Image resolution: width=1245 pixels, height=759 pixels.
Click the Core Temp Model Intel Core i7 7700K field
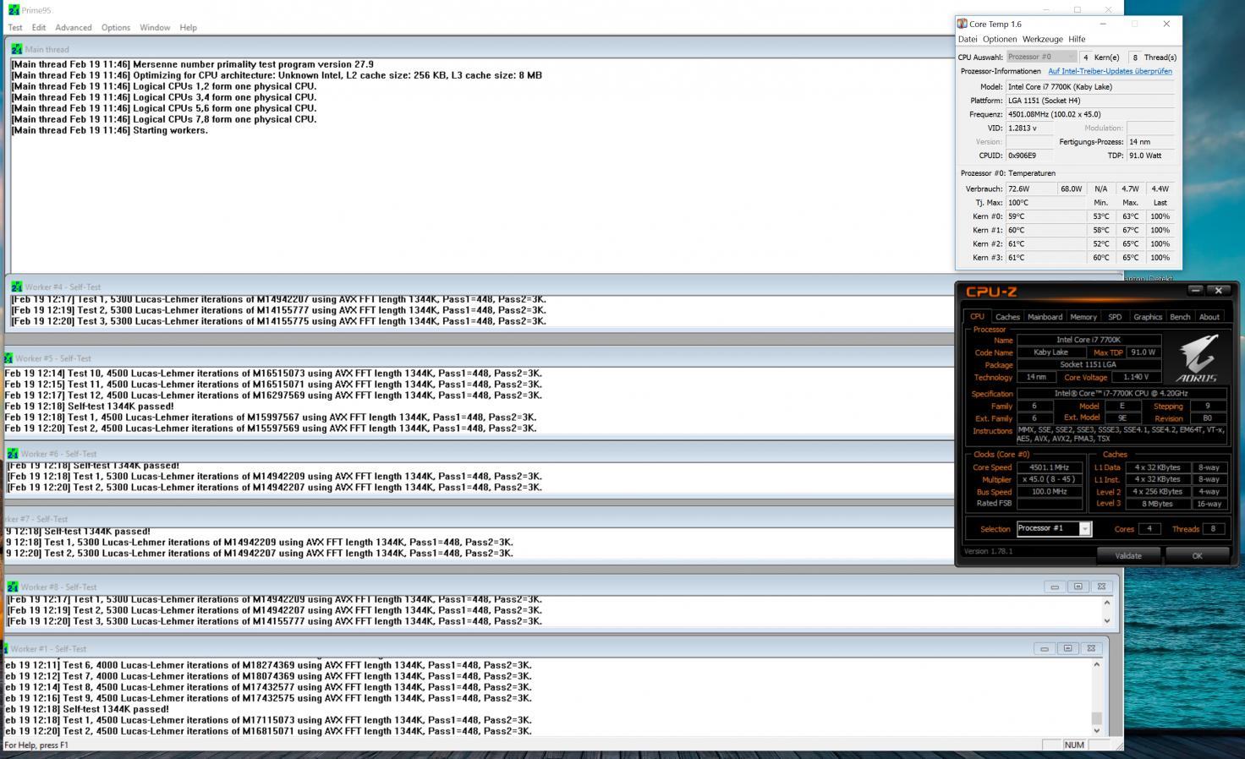click(1089, 86)
